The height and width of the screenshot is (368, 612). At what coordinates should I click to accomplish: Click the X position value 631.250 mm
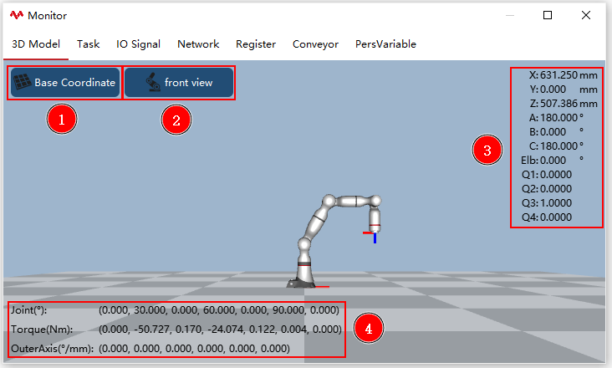[564, 75]
